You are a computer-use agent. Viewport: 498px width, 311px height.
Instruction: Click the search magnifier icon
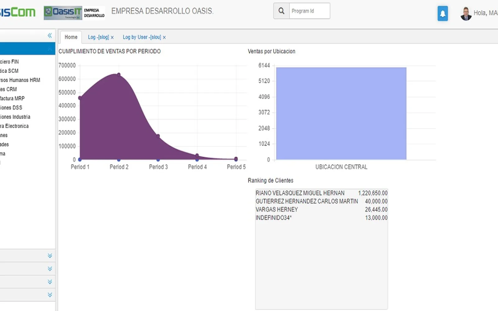[281, 11]
